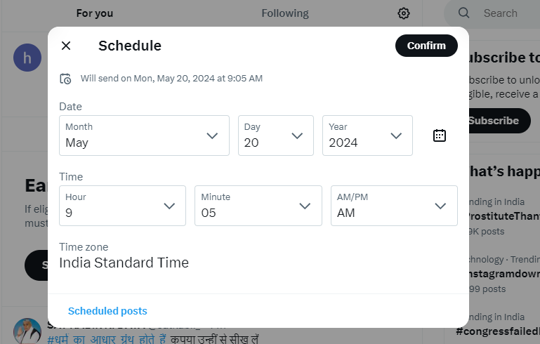Switch to the Following tab
540x344 pixels.
[x=285, y=13]
